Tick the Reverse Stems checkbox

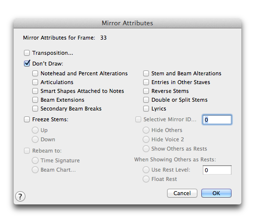coord(146,91)
